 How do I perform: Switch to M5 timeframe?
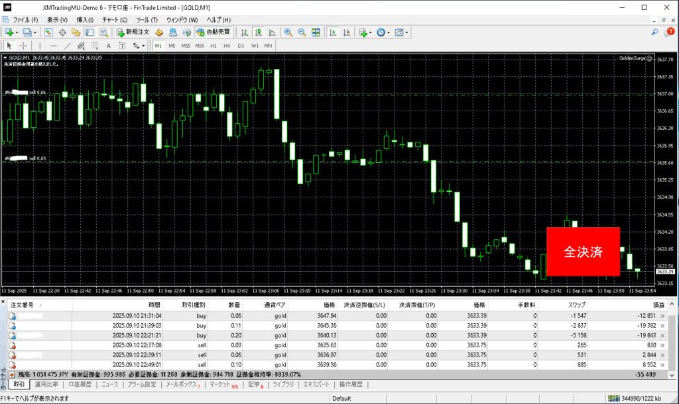coord(172,46)
